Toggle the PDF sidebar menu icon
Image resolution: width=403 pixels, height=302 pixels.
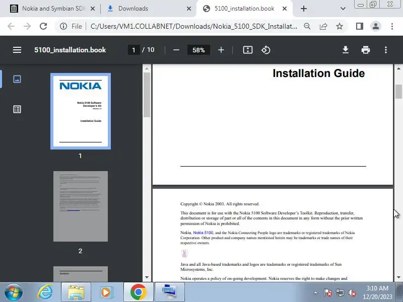pyautogui.click(x=17, y=50)
